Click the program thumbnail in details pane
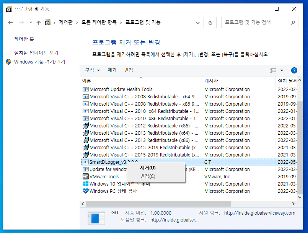308x233 pixels. (96, 218)
